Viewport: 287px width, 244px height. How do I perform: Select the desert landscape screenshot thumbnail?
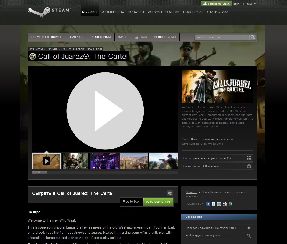tap(134, 161)
